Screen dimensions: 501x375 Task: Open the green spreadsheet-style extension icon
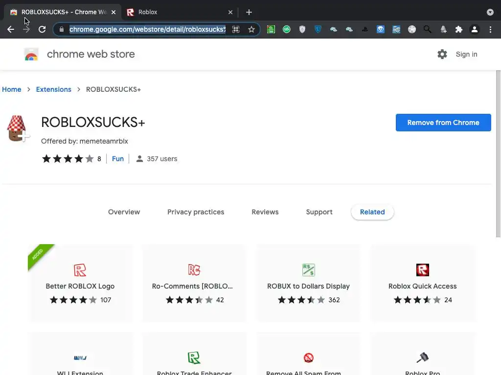click(x=271, y=29)
